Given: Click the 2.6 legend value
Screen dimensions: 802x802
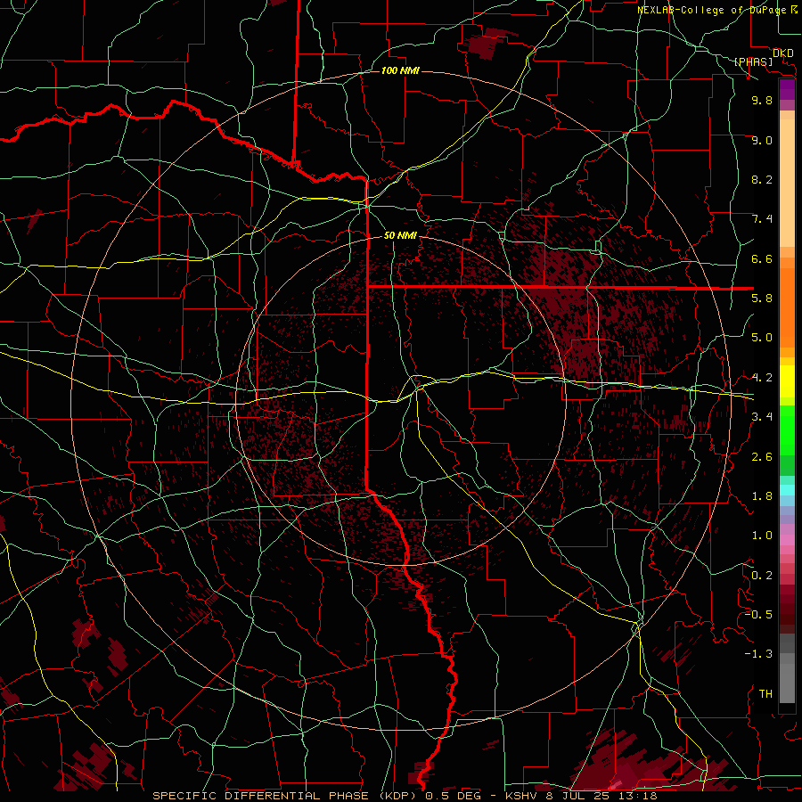Looking at the screenshot, I should click(x=762, y=457).
